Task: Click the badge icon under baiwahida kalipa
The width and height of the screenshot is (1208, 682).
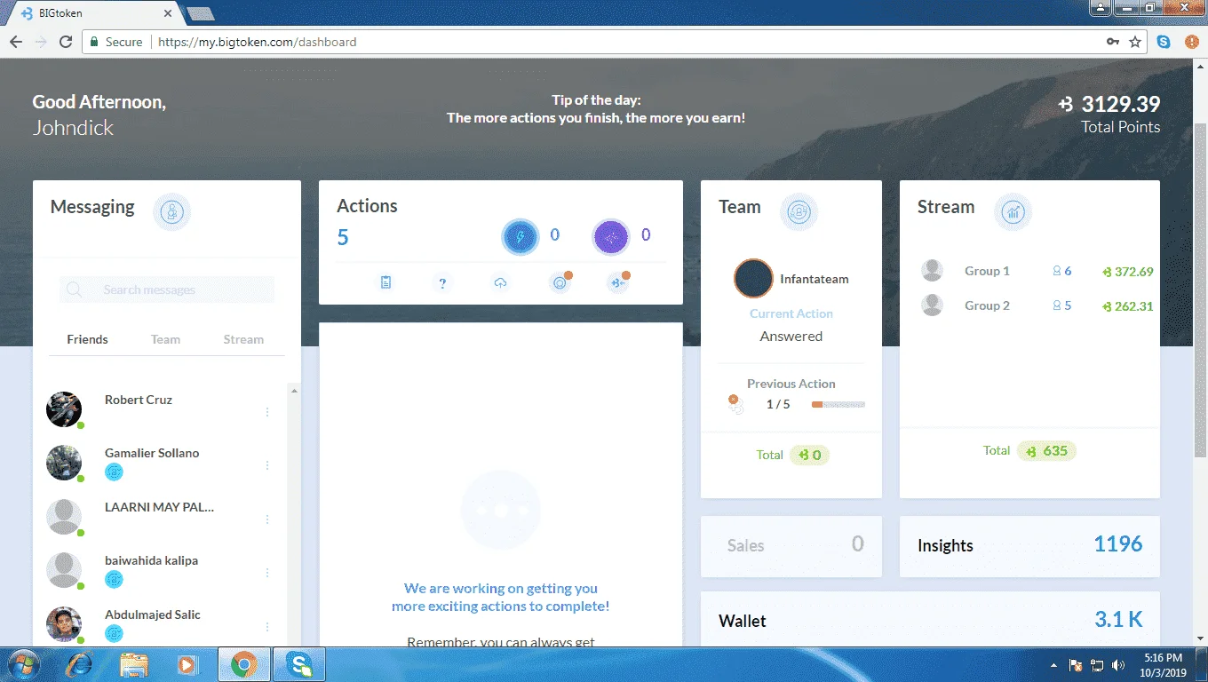Action: (x=114, y=580)
